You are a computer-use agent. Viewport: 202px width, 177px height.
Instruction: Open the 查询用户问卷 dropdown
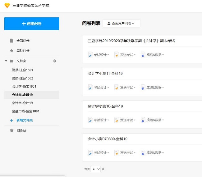pos(121,23)
